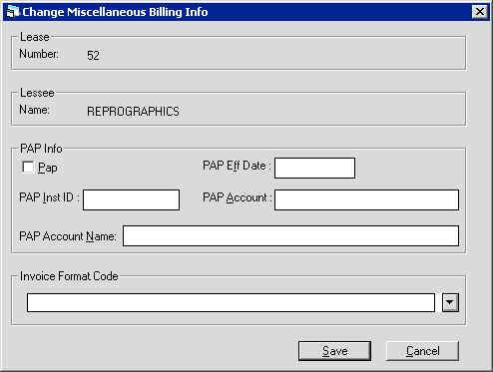The width and height of the screenshot is (493, 372).
Task: Click the 'PAP Account Name:' label
Action: 68,236
